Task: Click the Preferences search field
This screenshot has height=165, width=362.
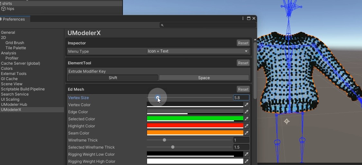Action: click(208, 25)
